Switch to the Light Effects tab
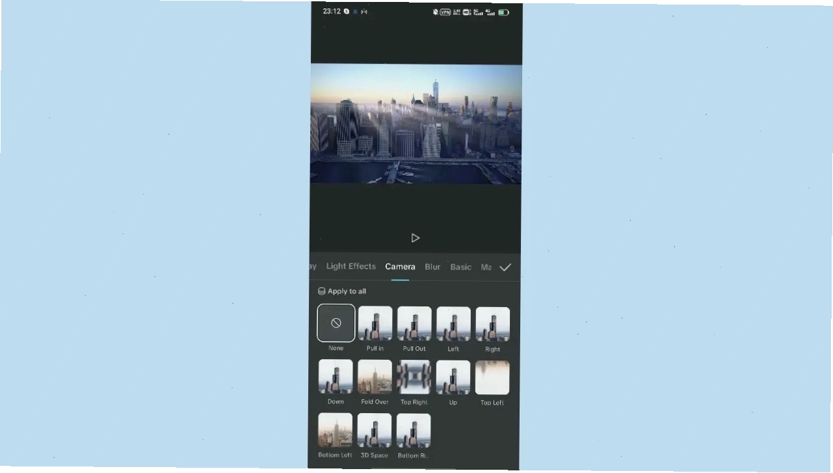Image resolution: width=833 pixels, height=473 pixels. pos(351,266)
